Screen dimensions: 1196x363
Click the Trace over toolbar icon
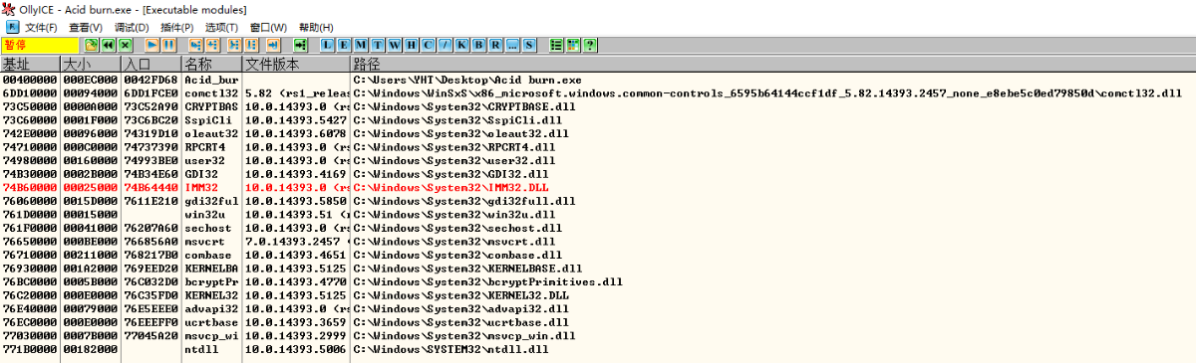[x=251, y=45]
